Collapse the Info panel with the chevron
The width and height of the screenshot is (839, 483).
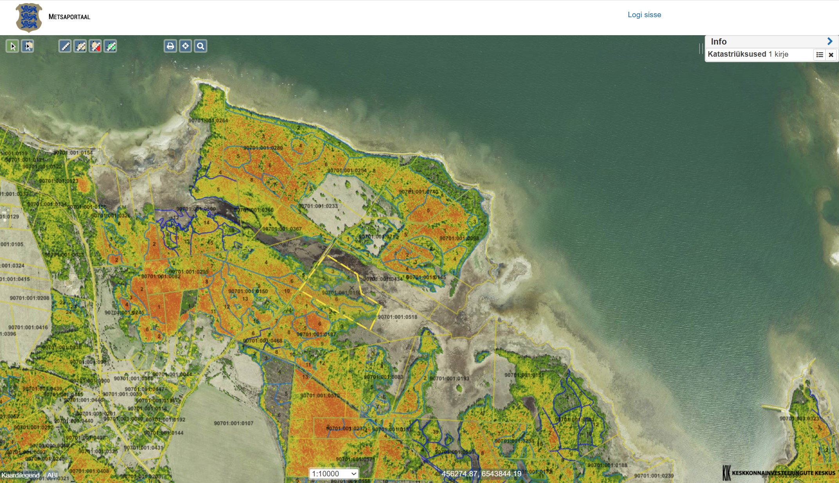pyautogui.click(x=830, y=41)
